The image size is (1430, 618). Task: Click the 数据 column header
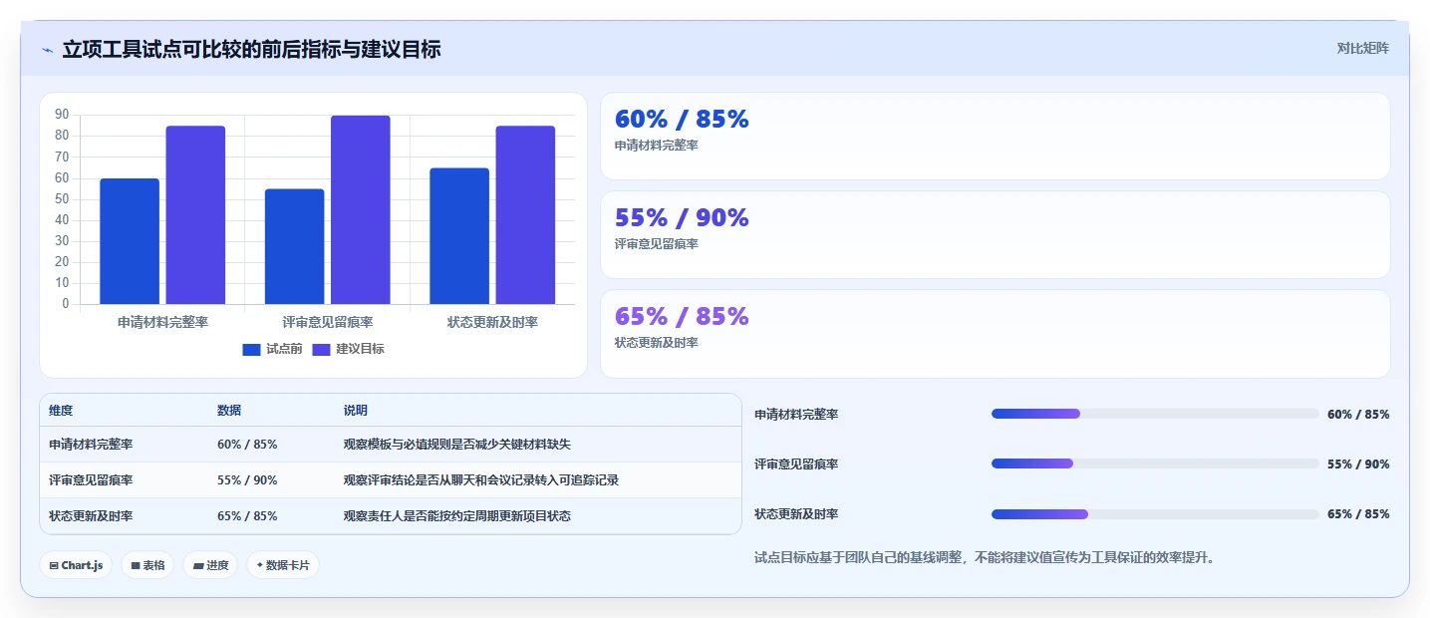click(x=229, y=411)
